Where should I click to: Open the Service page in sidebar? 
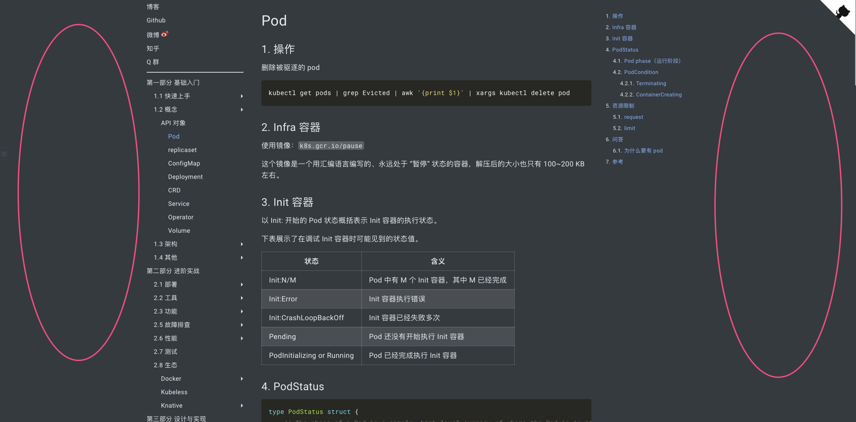coord(179,204)
